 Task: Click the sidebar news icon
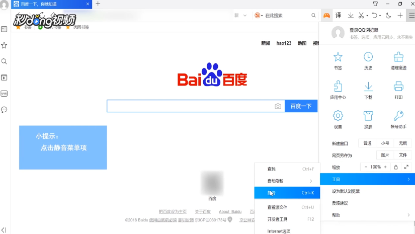click(x=4, y=29)
